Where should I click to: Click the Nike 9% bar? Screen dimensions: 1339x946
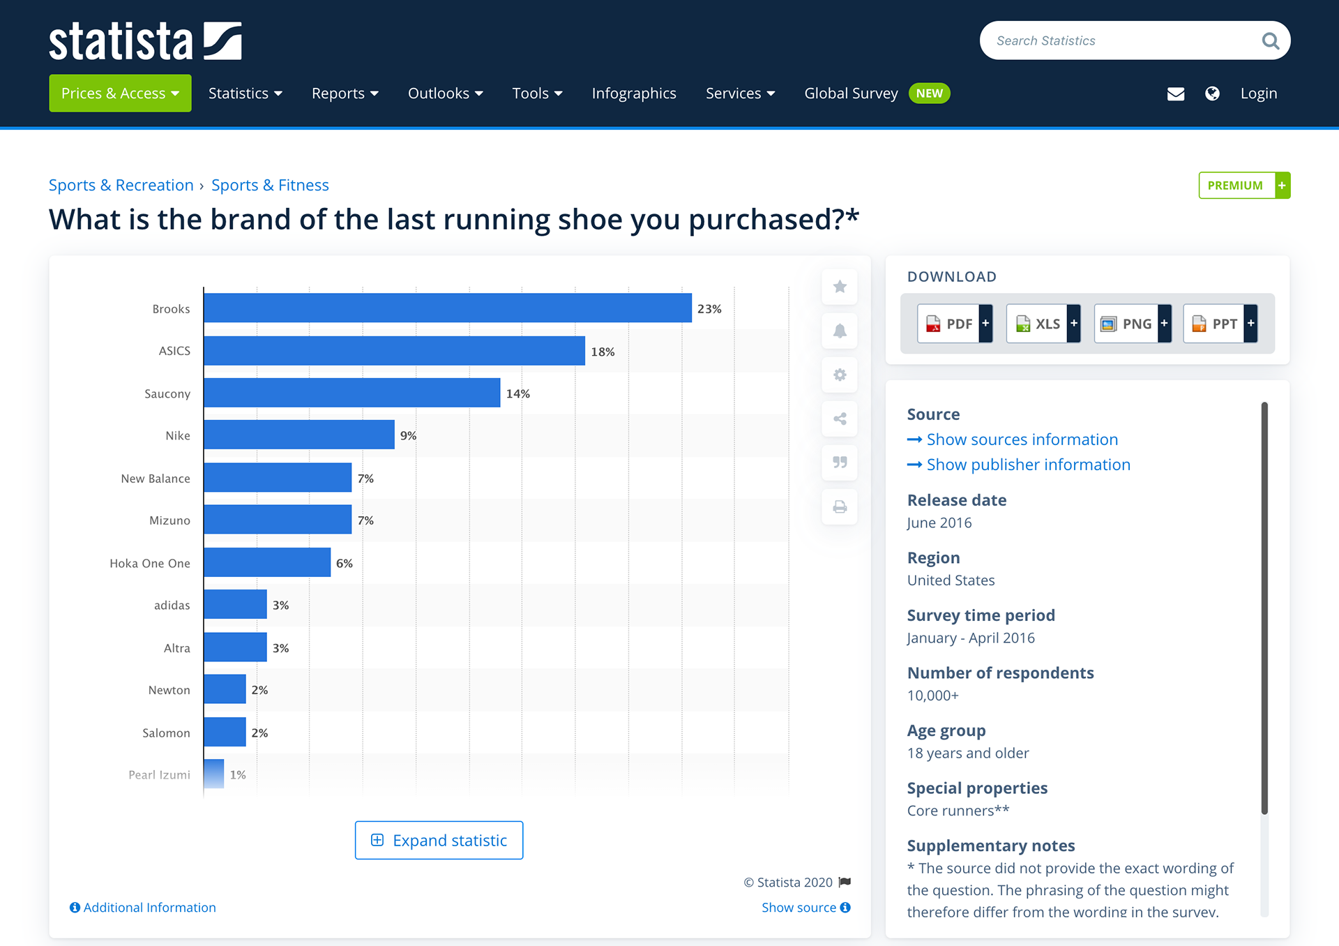pyautogui.click(x=299, y=435)
